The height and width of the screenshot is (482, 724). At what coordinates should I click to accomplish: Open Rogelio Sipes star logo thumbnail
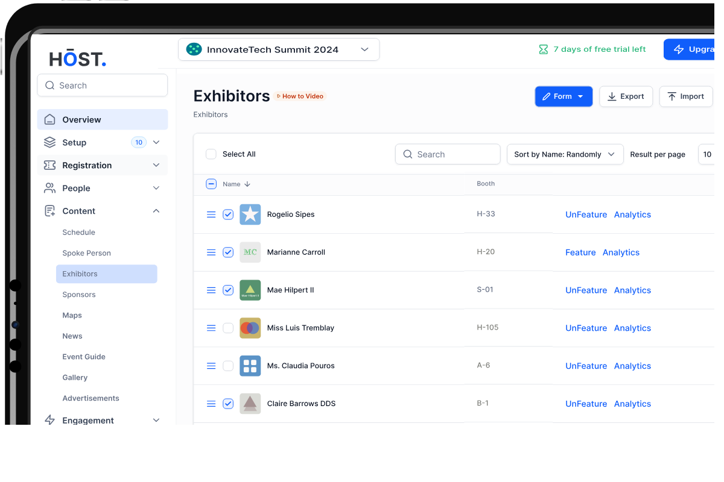coord(250,214)
